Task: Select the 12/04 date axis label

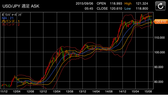Action: coord(17,92)
